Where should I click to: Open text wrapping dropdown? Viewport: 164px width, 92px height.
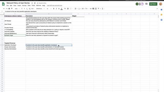coord(83,9)
